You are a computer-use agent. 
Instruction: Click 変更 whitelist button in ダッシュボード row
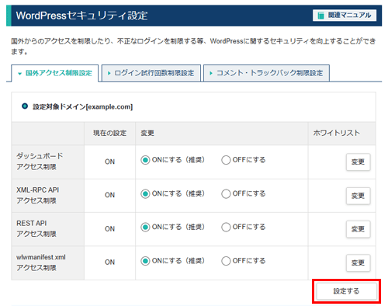[x=358, y=162]
